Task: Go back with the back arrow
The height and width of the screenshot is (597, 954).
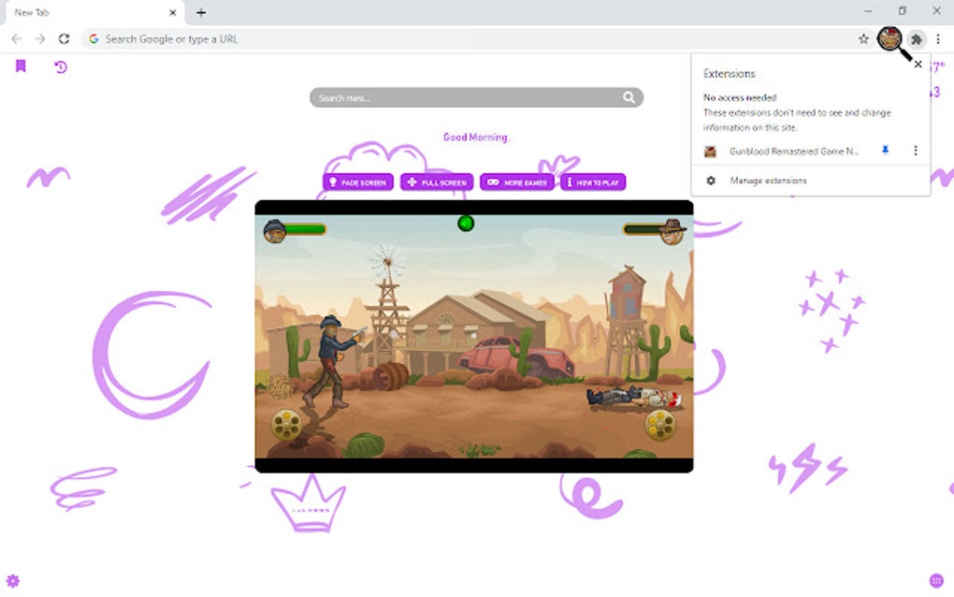Action: (x=17, y=39)
